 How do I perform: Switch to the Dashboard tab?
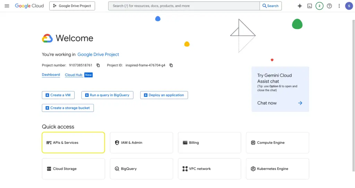tap(51, 75)
